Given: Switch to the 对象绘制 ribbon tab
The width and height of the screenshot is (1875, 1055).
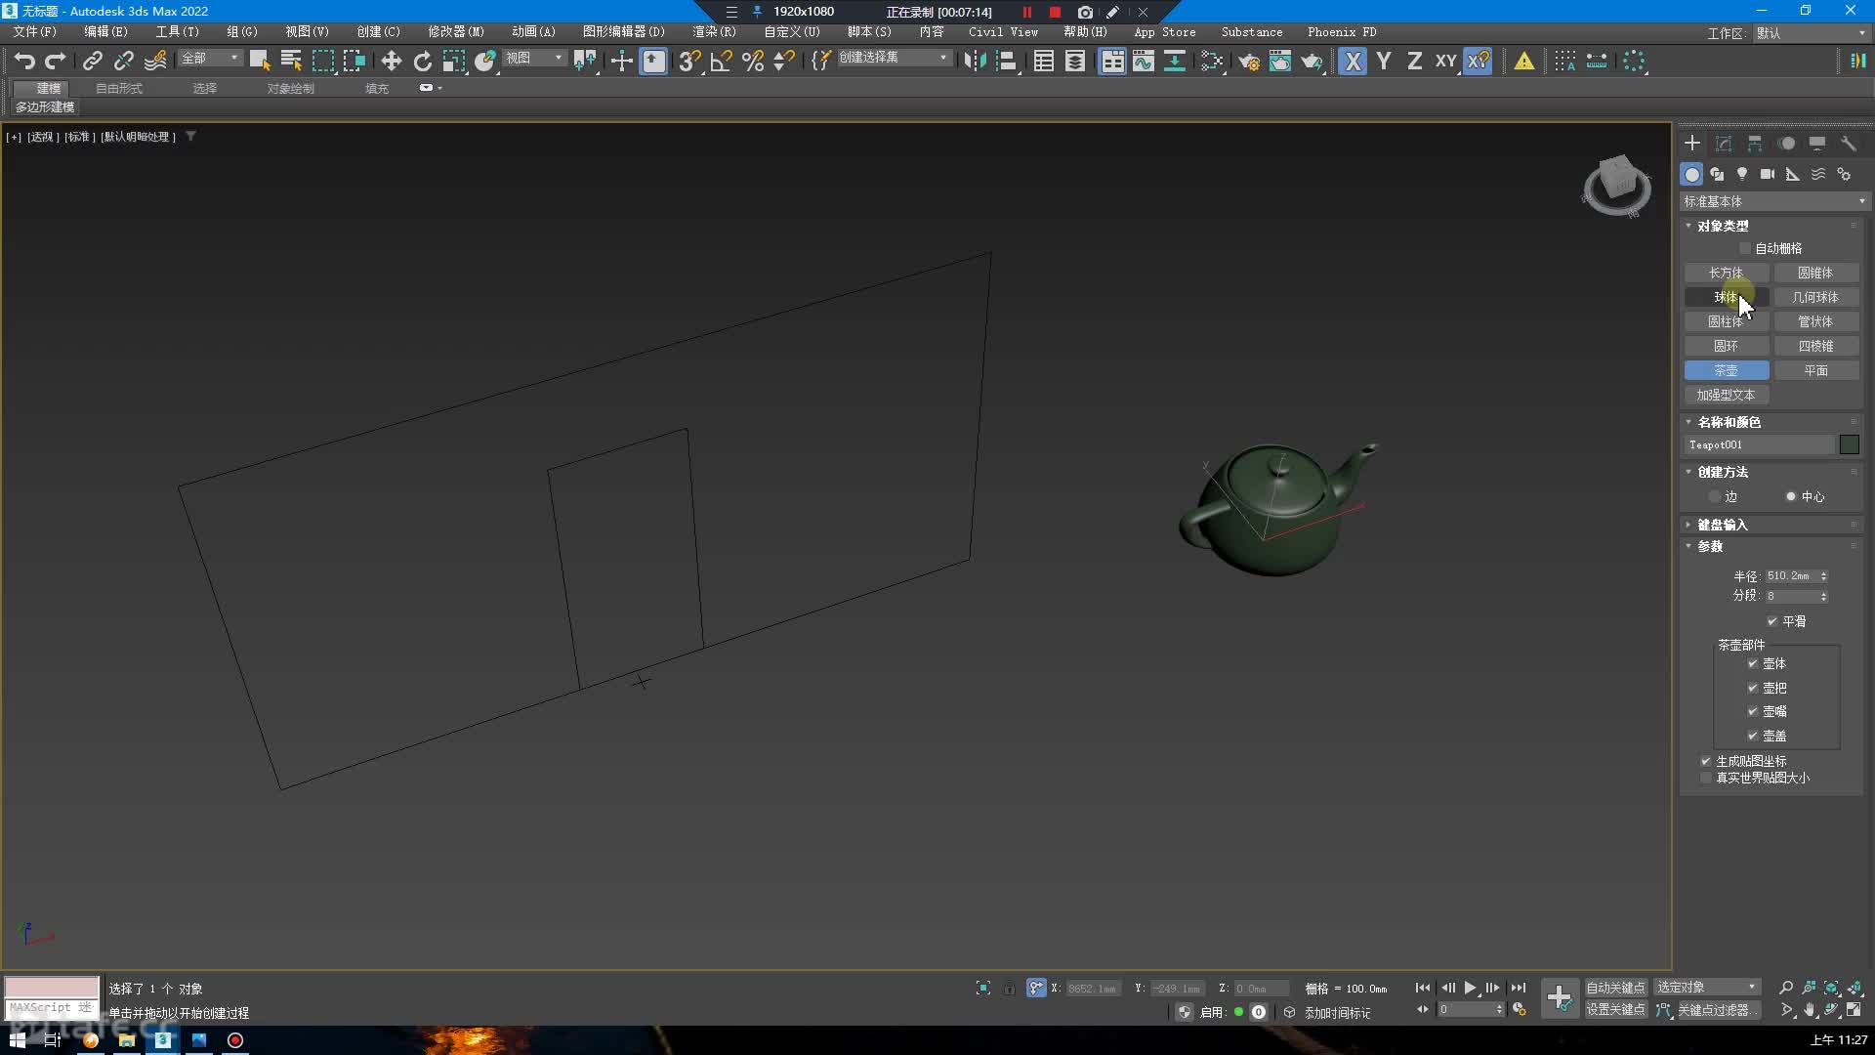Looking at the screenshot, I should click(x=290, y=88).
